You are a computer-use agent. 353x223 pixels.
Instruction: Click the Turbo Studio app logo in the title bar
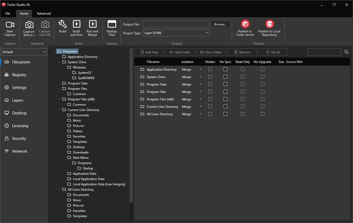[x=4, y=5]
